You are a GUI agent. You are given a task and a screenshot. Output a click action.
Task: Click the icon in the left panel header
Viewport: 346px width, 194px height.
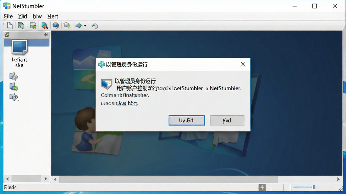pos(7,35)
